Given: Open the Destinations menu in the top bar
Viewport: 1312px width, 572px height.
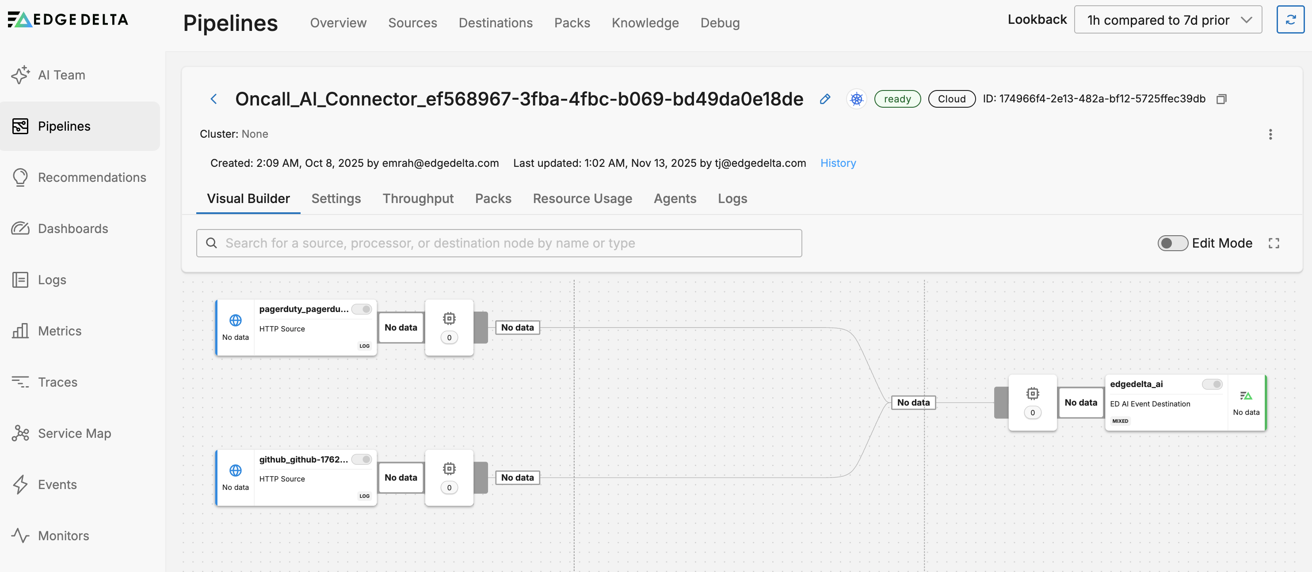Looking at the screenshot, I should pyautogui.click(x=495, y=23).
